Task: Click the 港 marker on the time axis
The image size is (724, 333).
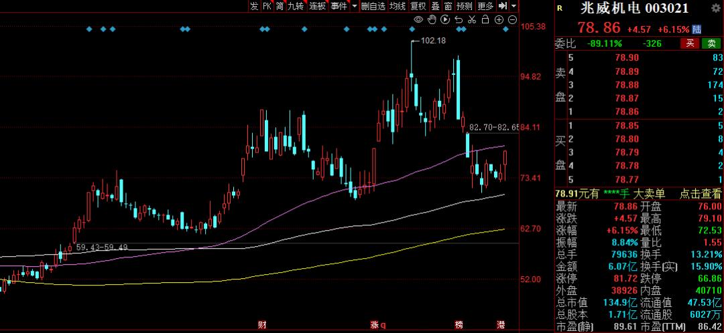Action: click(501, 325)
